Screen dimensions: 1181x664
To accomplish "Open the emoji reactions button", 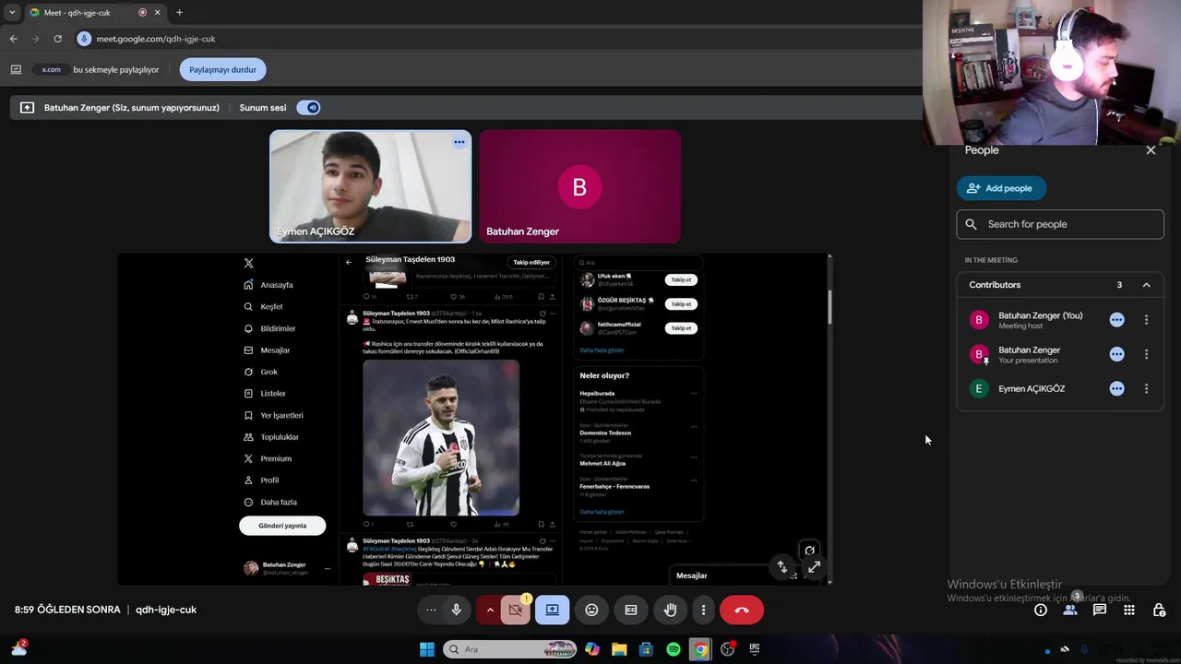I will [x=591, y=610].
